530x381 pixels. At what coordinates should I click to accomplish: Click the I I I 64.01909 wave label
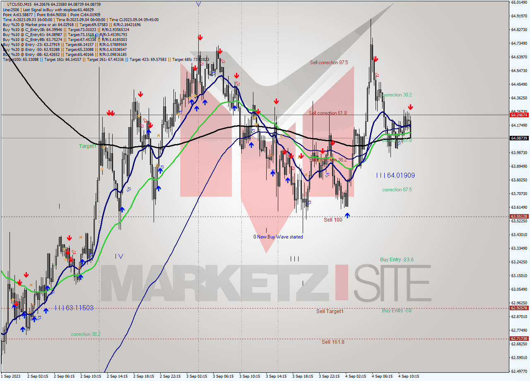tap(395, 176)
